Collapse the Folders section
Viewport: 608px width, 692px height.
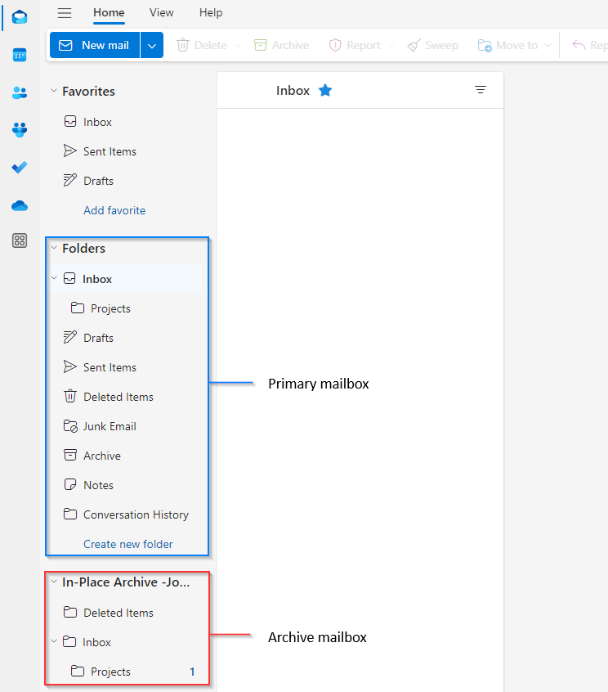54,249
